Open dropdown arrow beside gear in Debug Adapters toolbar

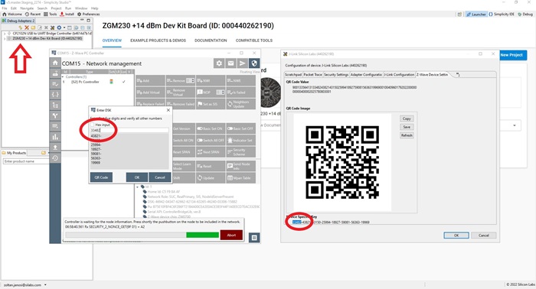tap(64, 28)
